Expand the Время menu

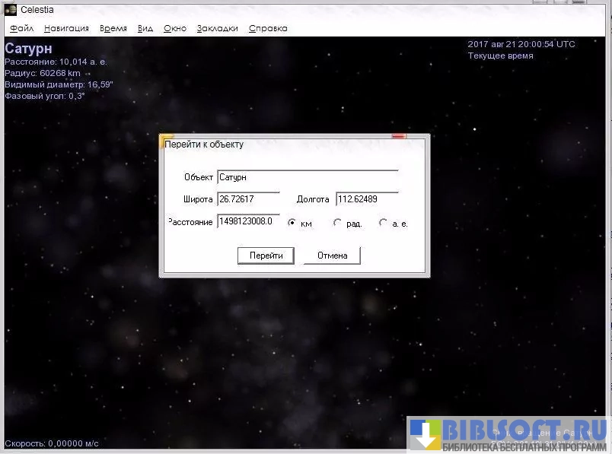pyautogui.click(x=113, y=28)
